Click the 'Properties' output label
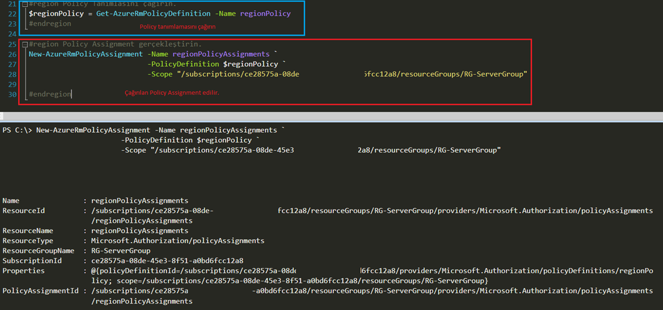Viewport: 663px width, 310px height. click(x=23, y=271)
